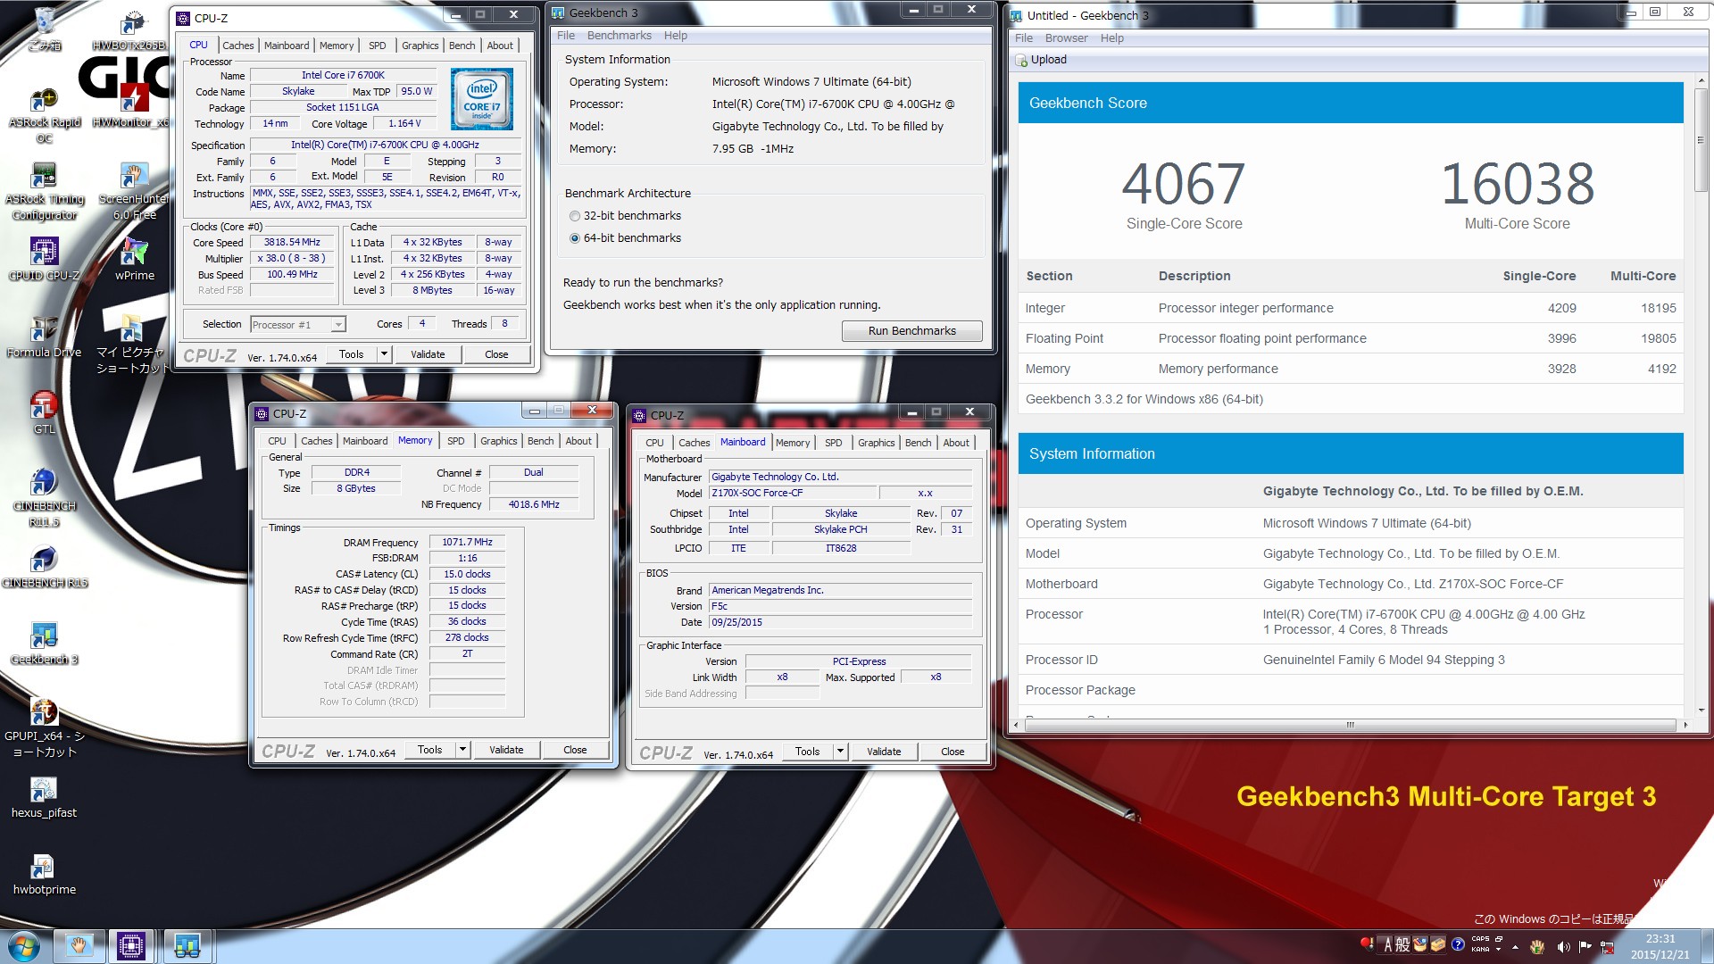Launch Geekbench 3 desktop shortcut
1714x964 pixels.
point(44,644)
